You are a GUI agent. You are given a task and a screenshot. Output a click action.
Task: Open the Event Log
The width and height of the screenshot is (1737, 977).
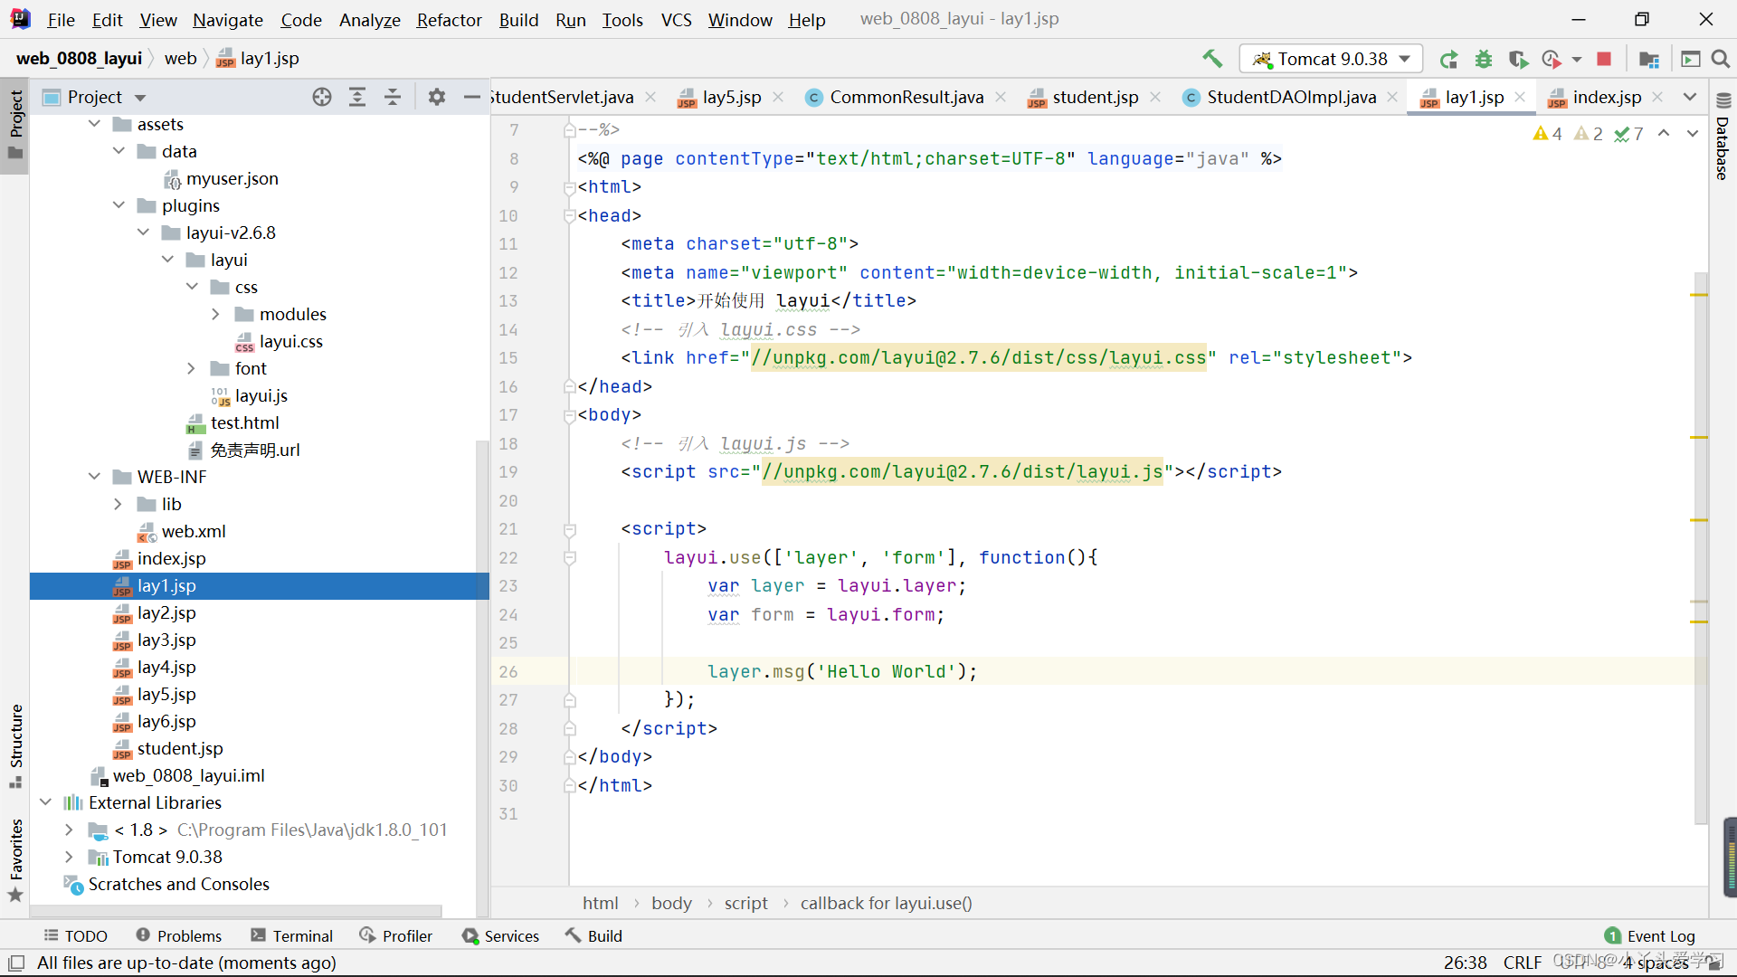click(1649, 935)
